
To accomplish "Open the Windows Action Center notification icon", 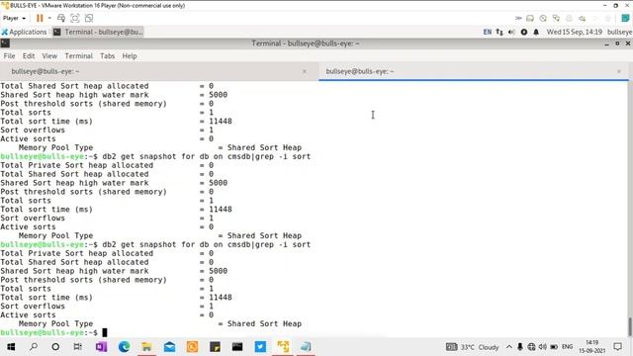I will (617, 347).
